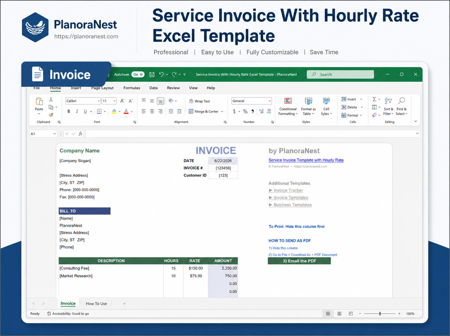Toggle Bold formatting
The image size is (450, 336).
[69, 111]
